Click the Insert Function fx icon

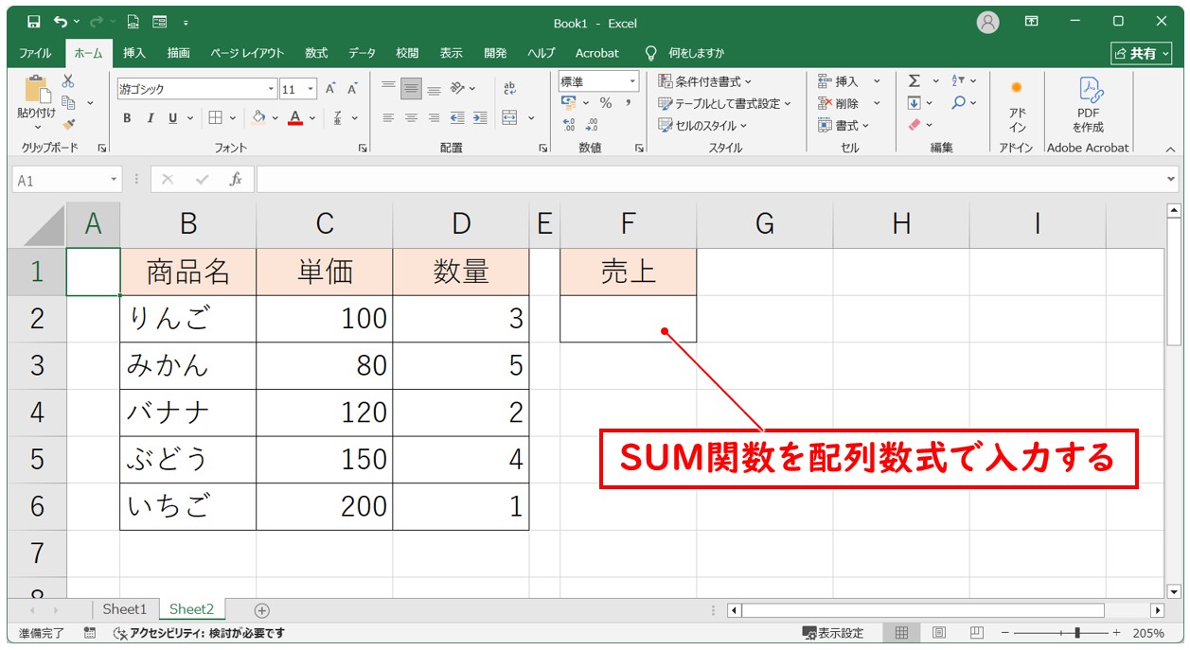[x=236, y=180]
